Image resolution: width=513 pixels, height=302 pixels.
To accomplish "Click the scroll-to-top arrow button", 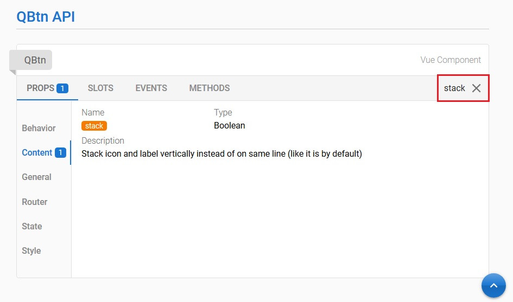I will [493, 285].
